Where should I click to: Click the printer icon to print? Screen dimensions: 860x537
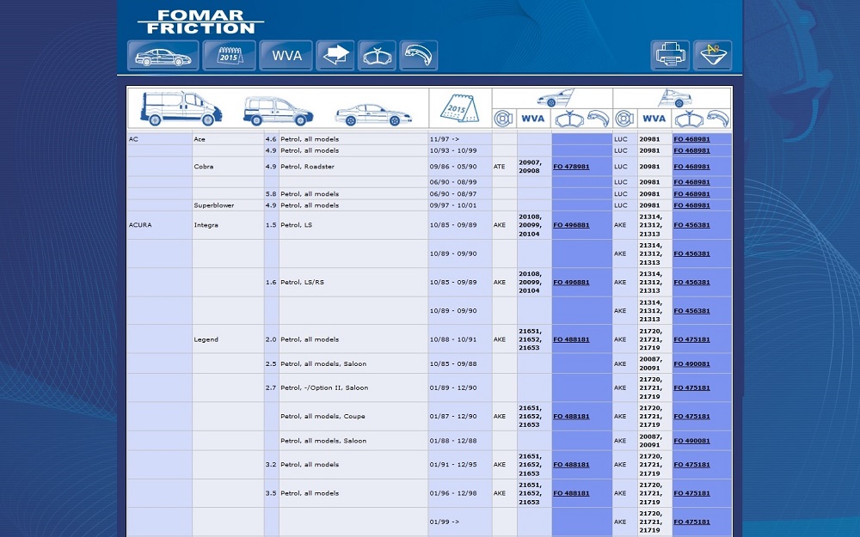coord(670,55)
